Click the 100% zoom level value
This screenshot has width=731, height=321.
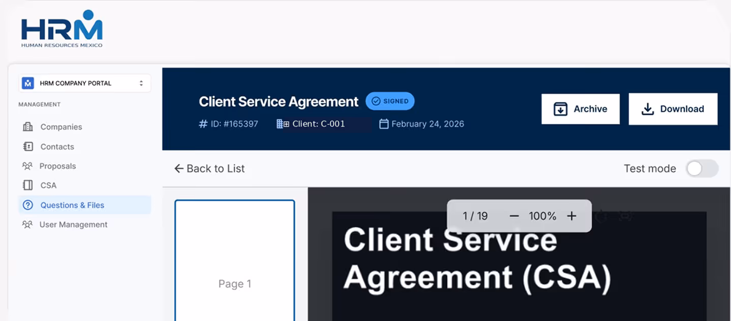(543, 216)
